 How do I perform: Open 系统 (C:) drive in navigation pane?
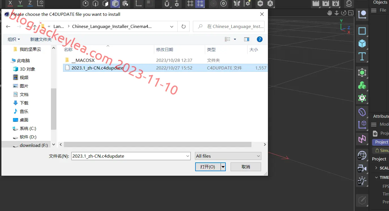28,128
